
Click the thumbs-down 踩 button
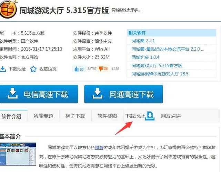point(103,69)
